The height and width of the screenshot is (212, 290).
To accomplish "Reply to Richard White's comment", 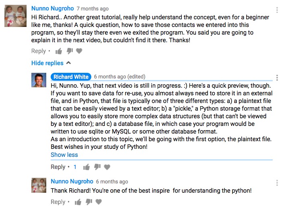I will [58, 167].
